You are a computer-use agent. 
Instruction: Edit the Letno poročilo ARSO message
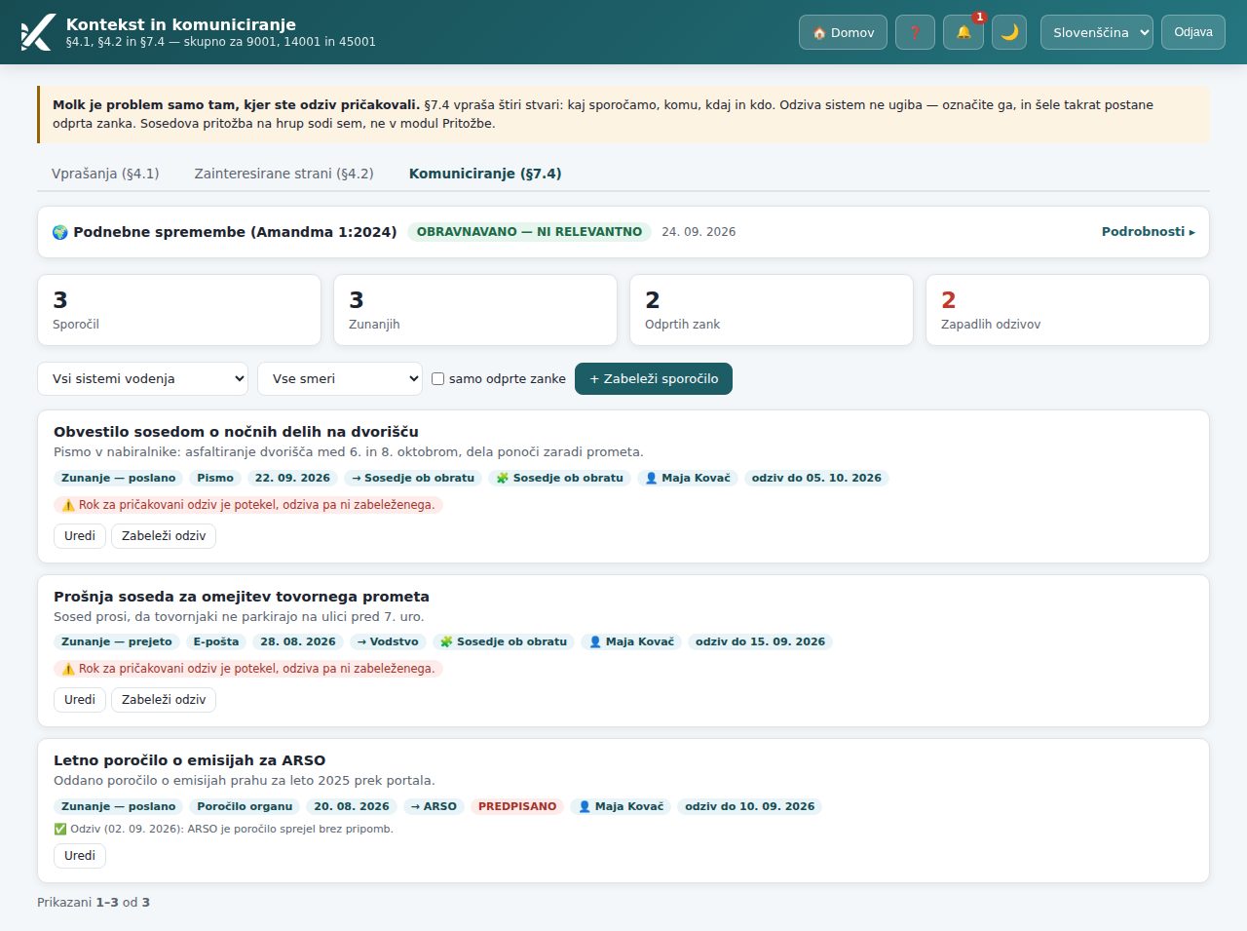click(x=80, y=856)
